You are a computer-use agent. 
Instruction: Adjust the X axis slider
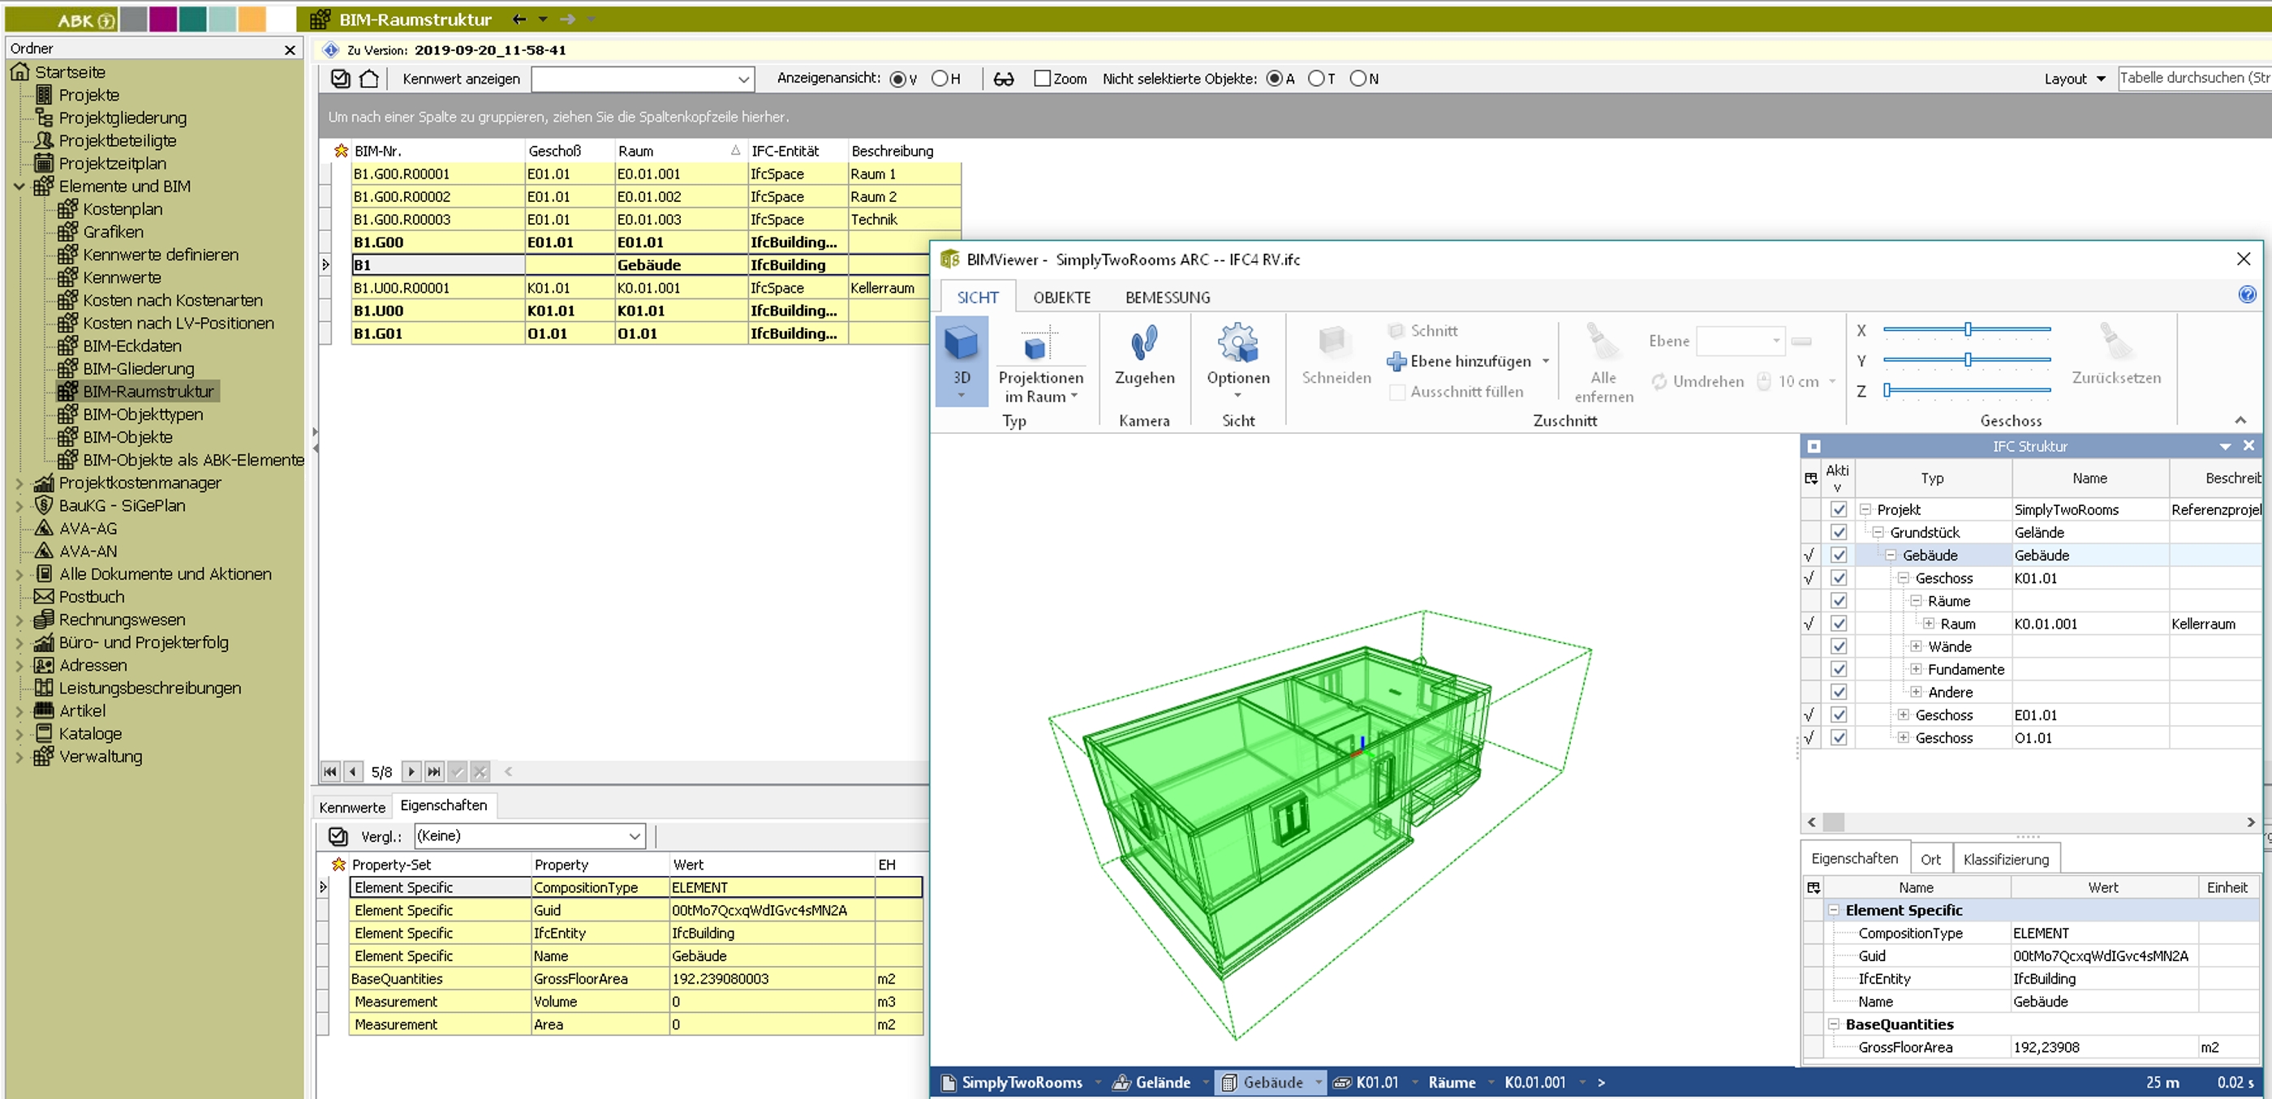[1966, 329]
